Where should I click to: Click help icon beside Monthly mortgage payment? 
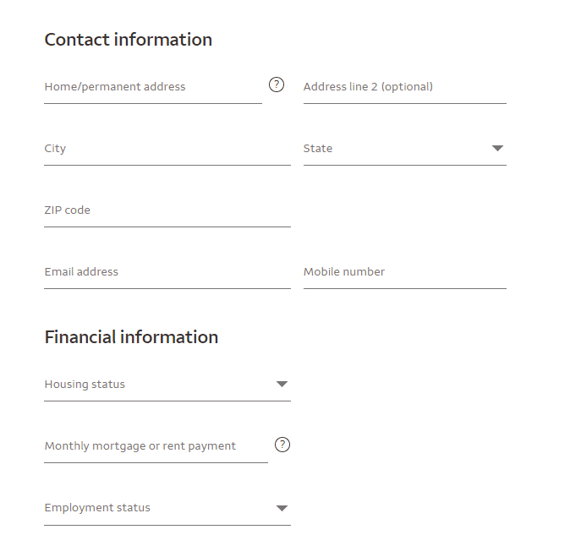point(282,445)
